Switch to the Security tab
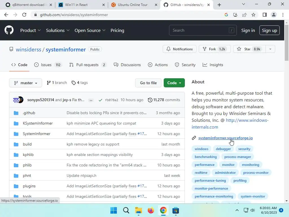Viewport: 289px width, 217px height. tap(185, 65)
